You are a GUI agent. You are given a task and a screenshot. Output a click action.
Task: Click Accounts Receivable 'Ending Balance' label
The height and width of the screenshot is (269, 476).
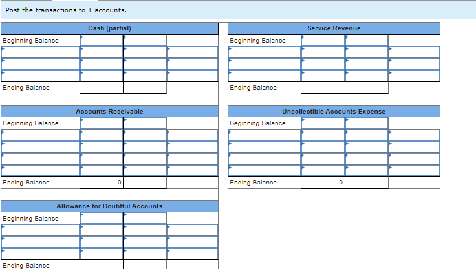[26, 183]
